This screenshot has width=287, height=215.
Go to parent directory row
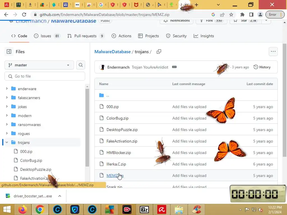pos(186,95)
